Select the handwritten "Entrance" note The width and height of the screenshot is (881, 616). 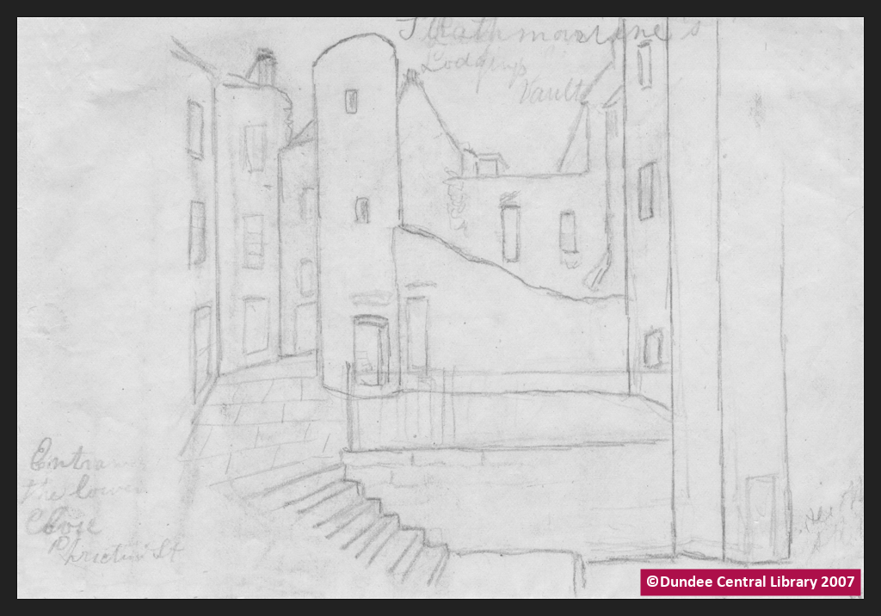click(82, 460)
